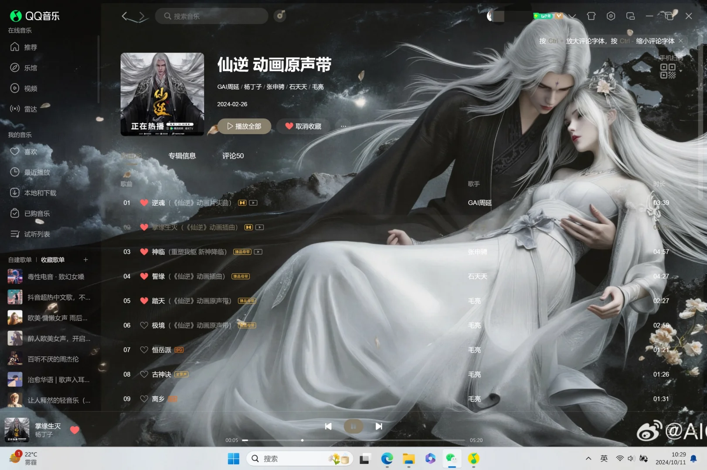
Task: Click the 仙逆 album cover image
Action: [x=162, y=94]
